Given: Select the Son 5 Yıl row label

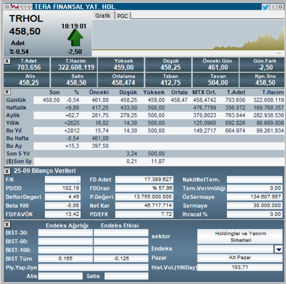Looking at the screenshot, I should click(x=18, y=154).
